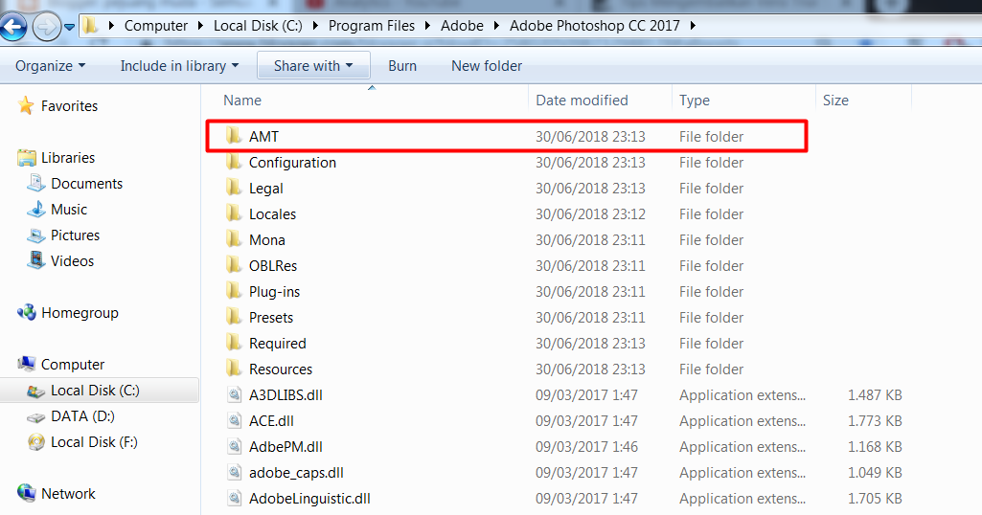Image resolution: width=982 pixels, height=515 pixels.
Task: Select Adobe Photoshop CC 2017 breadcrumb
Action: point(594,26)
